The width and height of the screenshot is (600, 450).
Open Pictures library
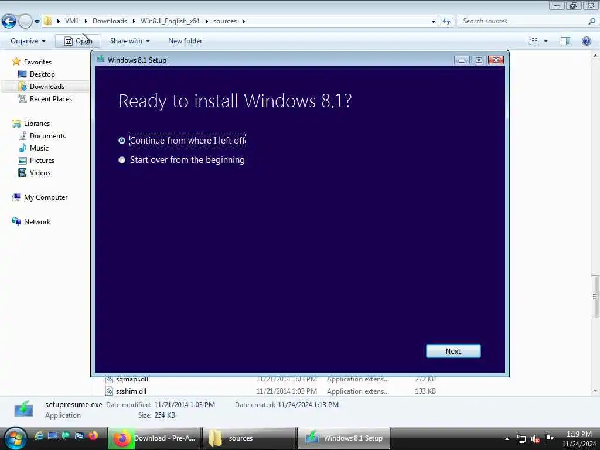[42, 161]
